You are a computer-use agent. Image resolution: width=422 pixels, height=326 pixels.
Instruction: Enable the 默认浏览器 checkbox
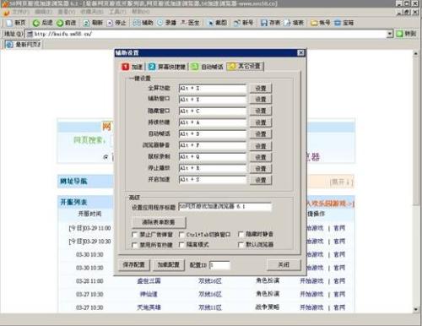(241, 245)
